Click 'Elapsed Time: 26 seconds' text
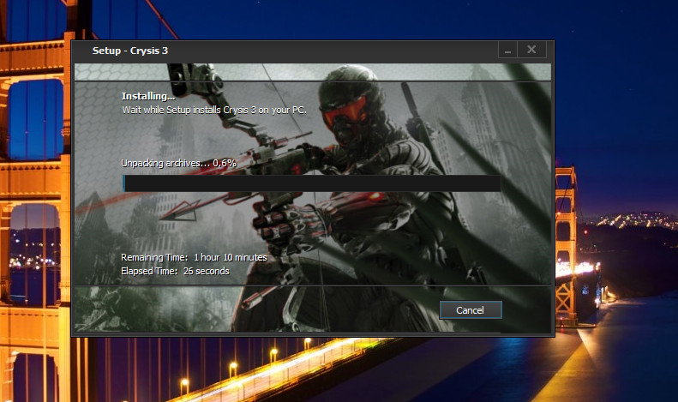Viewport: 678px width, 402px height. 175,271
